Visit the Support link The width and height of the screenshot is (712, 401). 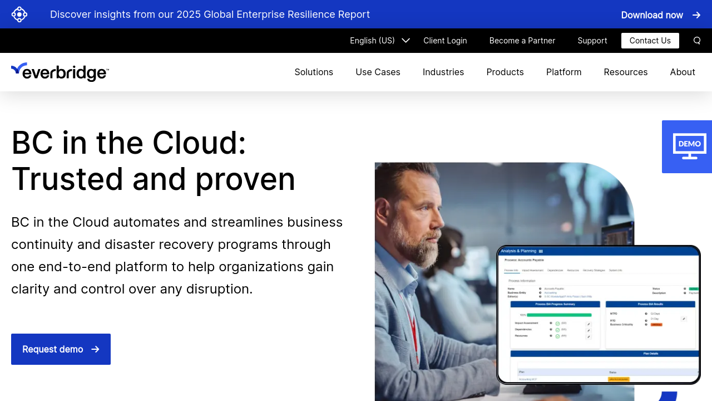(x=592, y=41)
